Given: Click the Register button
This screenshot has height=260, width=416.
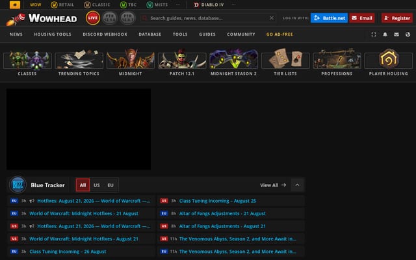Looking at the screenshot, I should pos(397,18).
